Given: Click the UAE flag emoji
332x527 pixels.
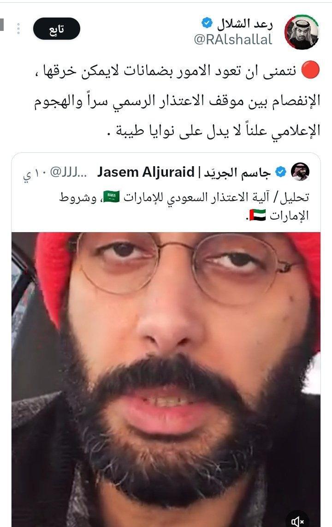Looking at the screenshot, I should click(x=258, y=215).
